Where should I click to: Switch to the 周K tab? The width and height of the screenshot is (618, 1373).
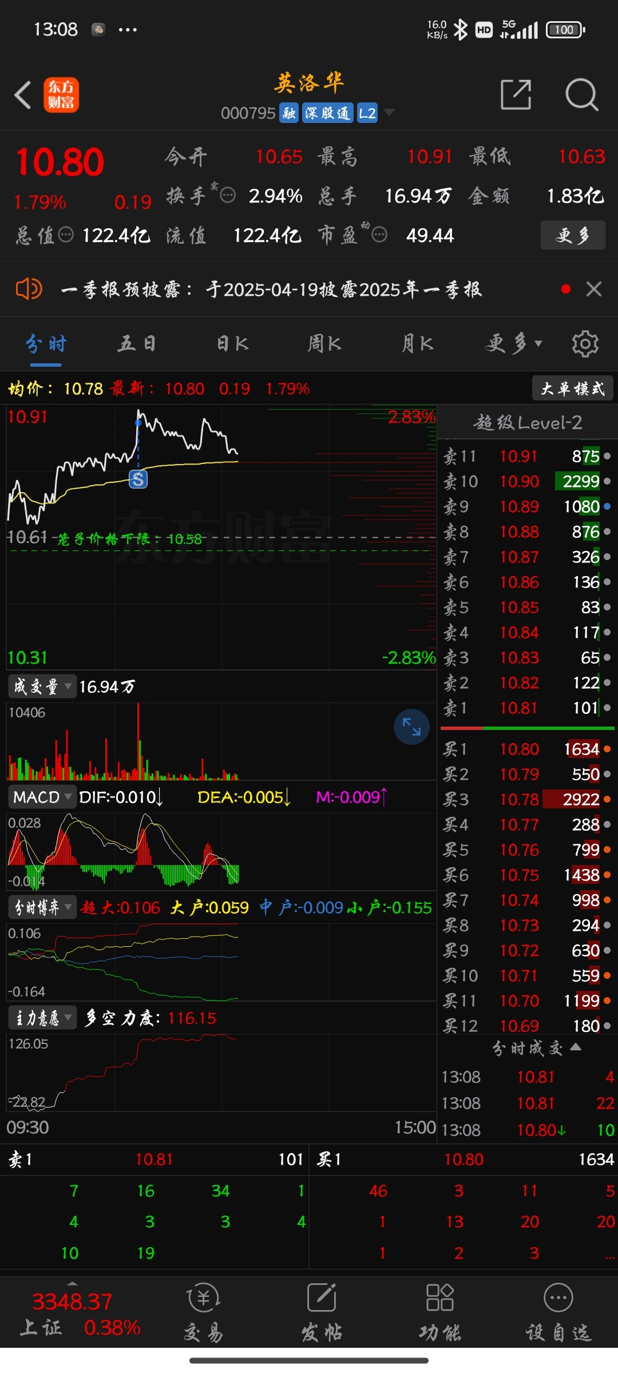point(324,344)
